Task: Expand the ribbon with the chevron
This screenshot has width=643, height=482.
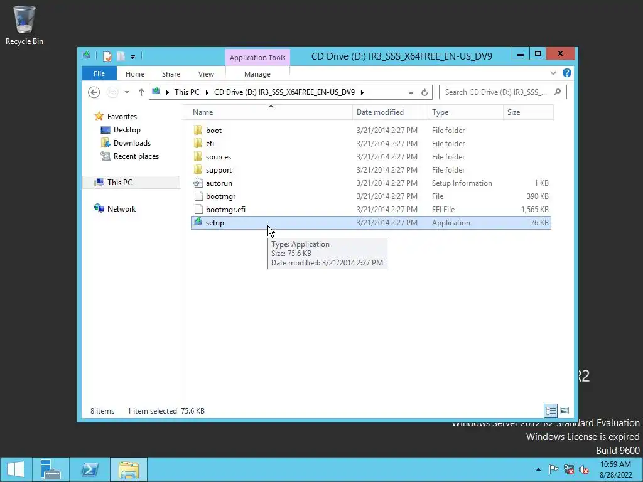Action: pos(553,73)
